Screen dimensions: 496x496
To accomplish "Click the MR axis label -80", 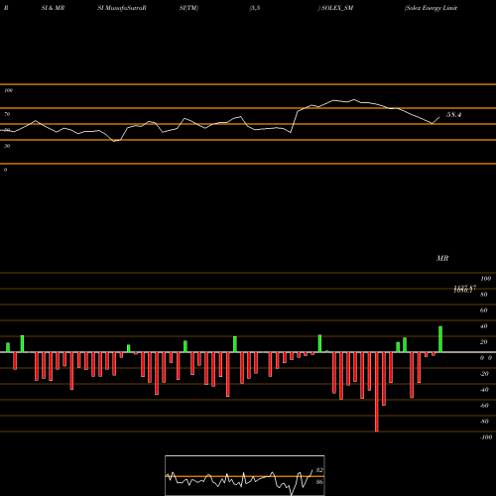I will coord(484,422).
